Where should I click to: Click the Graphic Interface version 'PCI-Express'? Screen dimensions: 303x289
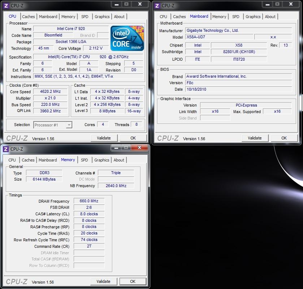click(x=246, y=105)
